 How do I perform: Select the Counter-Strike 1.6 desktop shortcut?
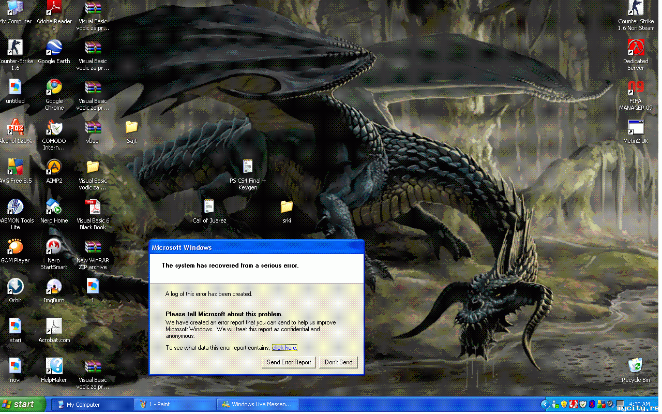coord(16,55)
